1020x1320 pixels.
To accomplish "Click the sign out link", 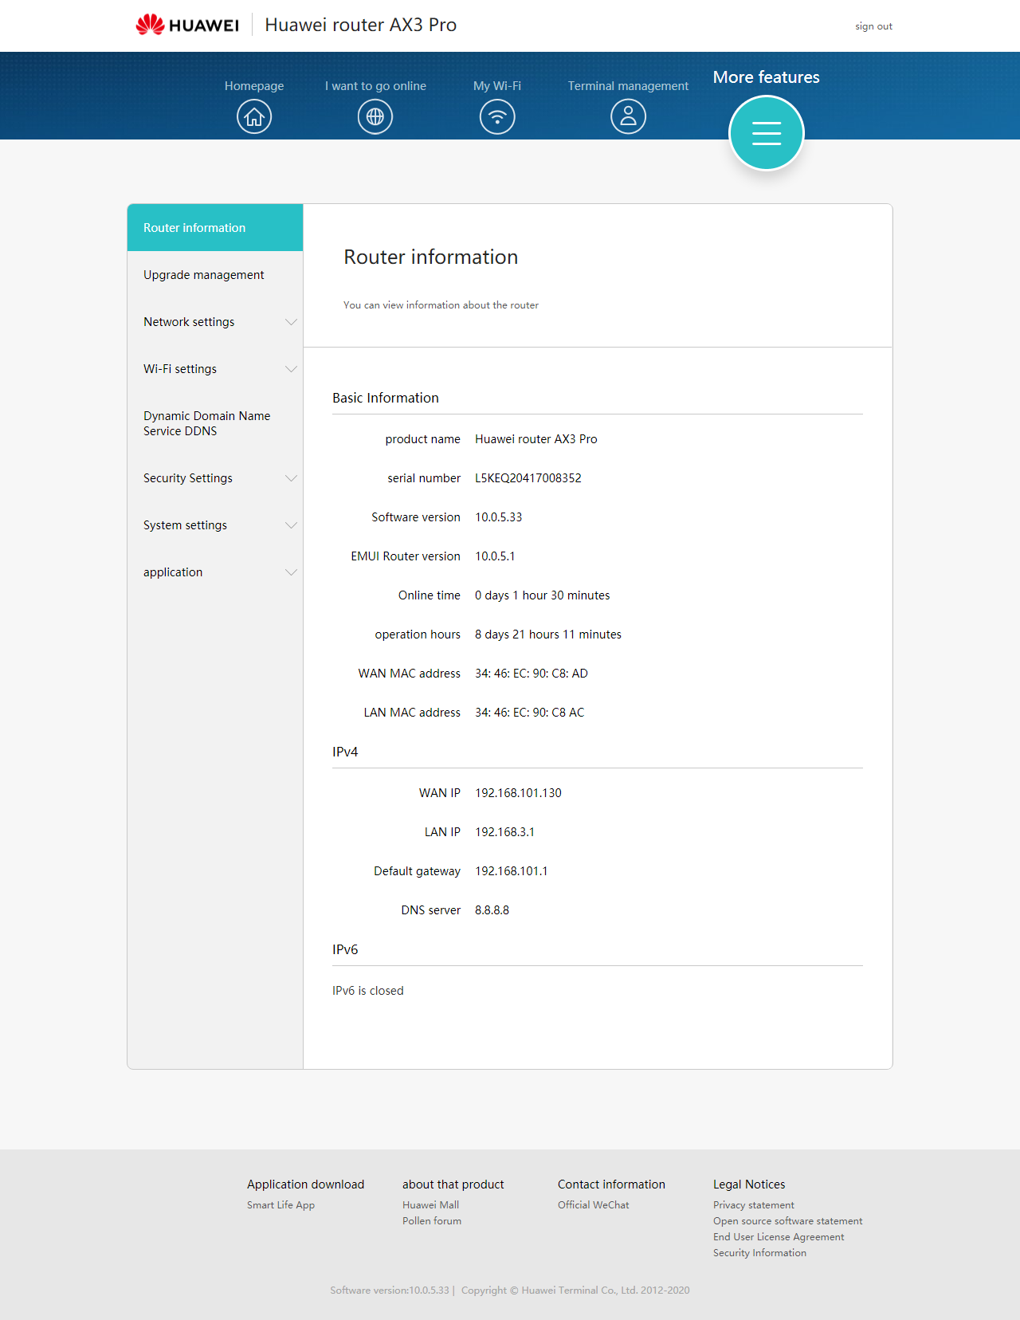I will point(873,26).
